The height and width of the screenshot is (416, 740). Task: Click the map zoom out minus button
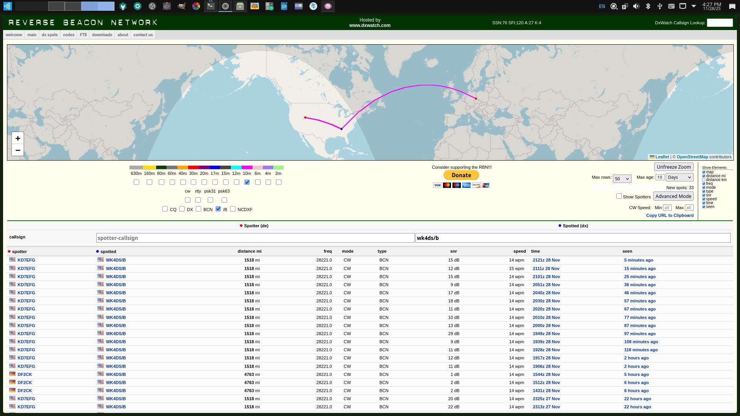[x=18, y=150]
